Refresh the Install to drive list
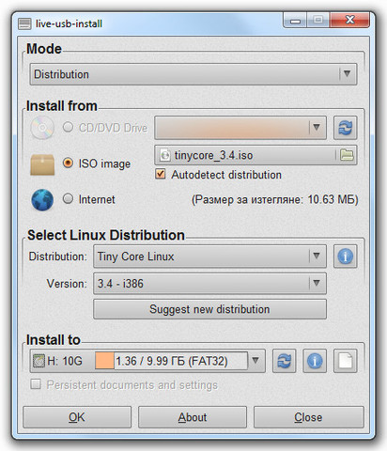 (284, 361)
